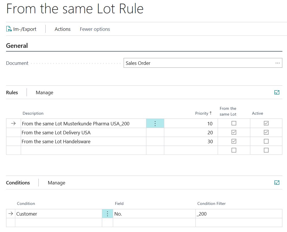
Task: Select the Customer condition row arrow
Action: pyautogui.click(x=11, y=214)
